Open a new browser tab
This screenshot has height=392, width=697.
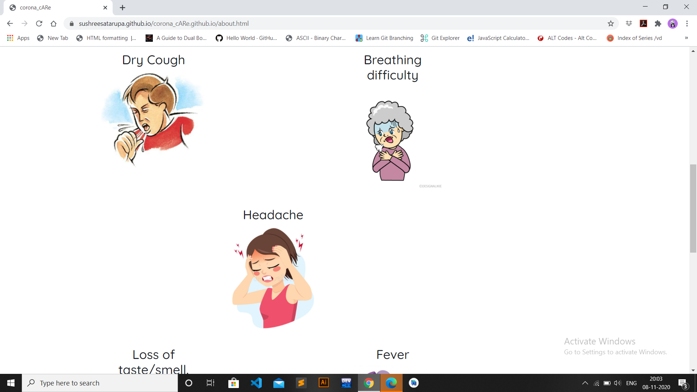(122, 8)
